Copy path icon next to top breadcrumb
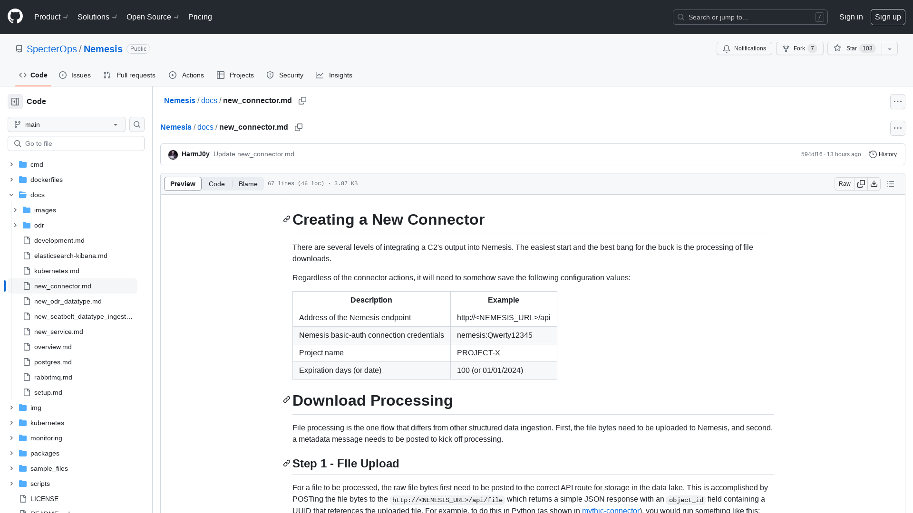Viewport: 913px width, 513px height. coord(302,101)
